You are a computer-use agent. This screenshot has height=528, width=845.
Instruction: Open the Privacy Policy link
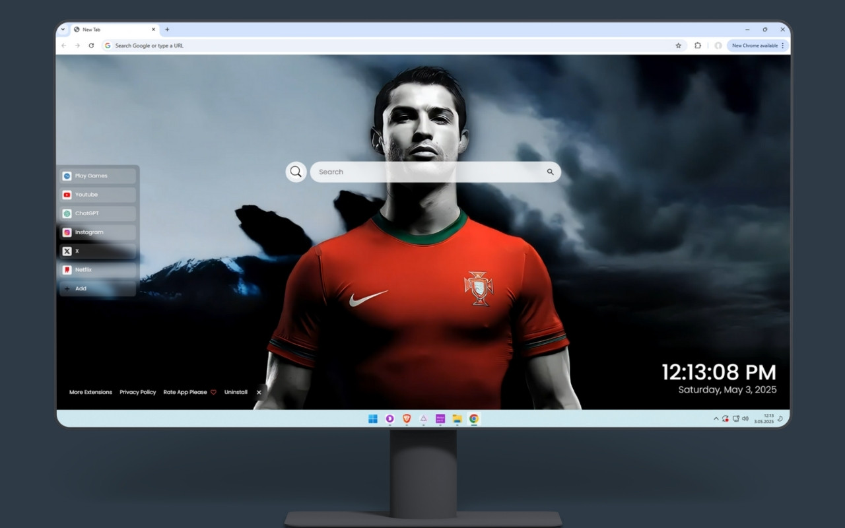click(x=137, y=391)
